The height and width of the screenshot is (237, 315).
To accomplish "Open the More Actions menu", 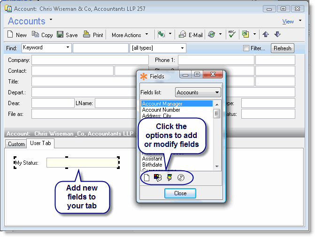I will pyautogui.click(x=130, y=35).
